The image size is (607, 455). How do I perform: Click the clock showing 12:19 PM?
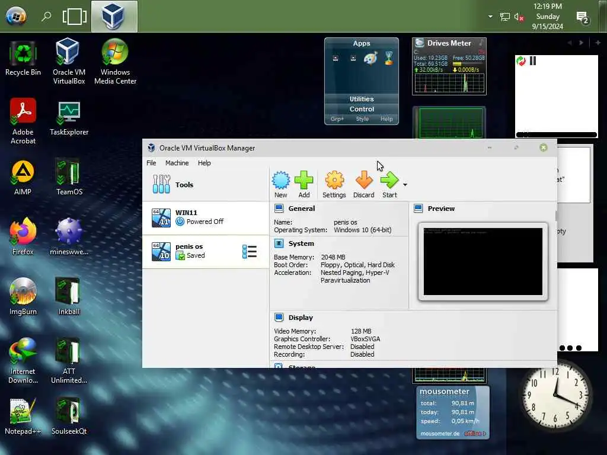pyautogui.click(x=547, y=16)
